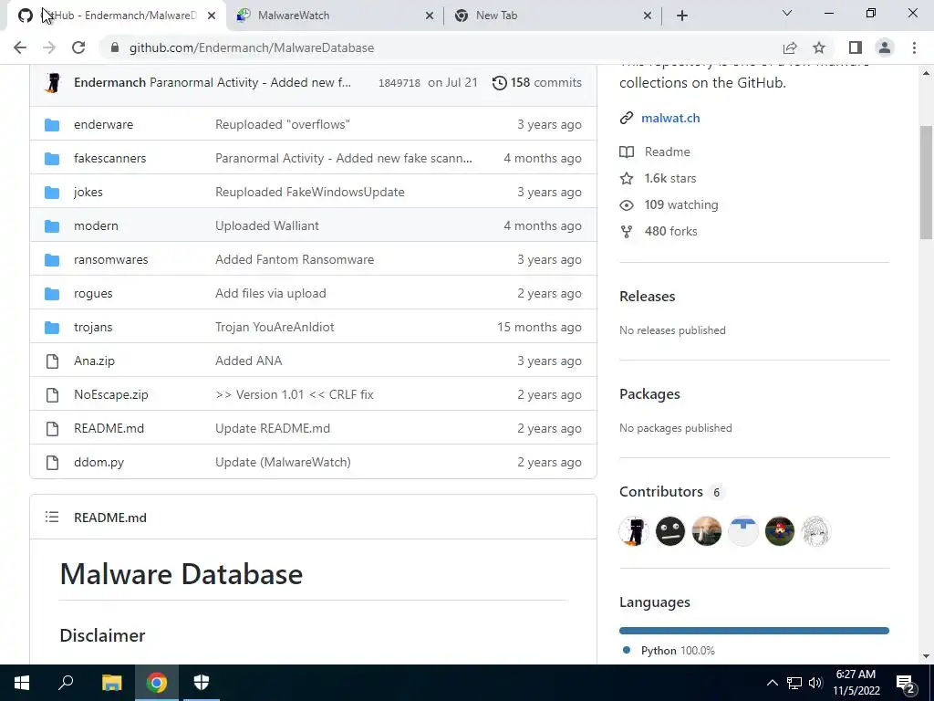Screen dimensions: 934x701
Task: Open the trojans folder
Action: (93, 328)
